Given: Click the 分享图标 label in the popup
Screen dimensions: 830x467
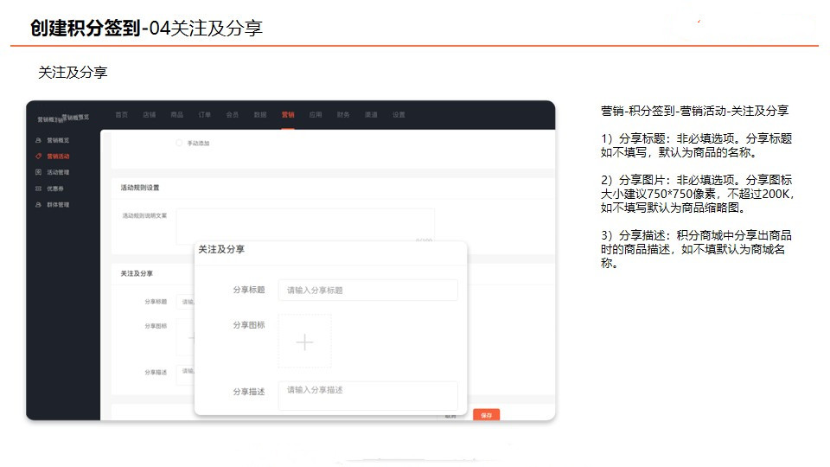Looking at the screenshot, I should [x=249, y=324].
